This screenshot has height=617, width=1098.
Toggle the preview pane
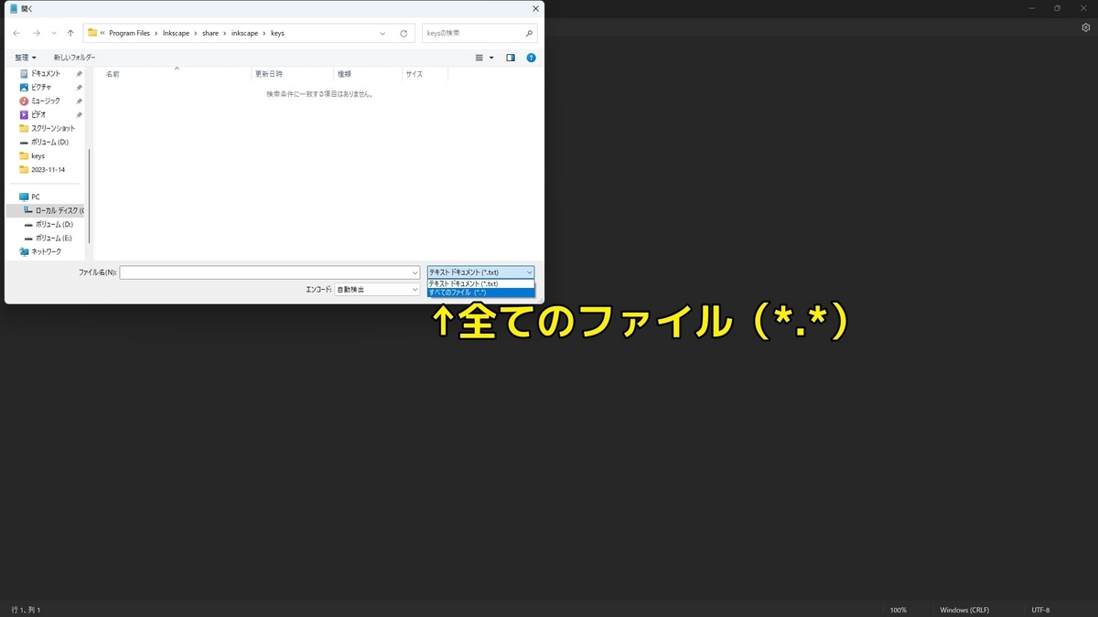coord(510,57)
